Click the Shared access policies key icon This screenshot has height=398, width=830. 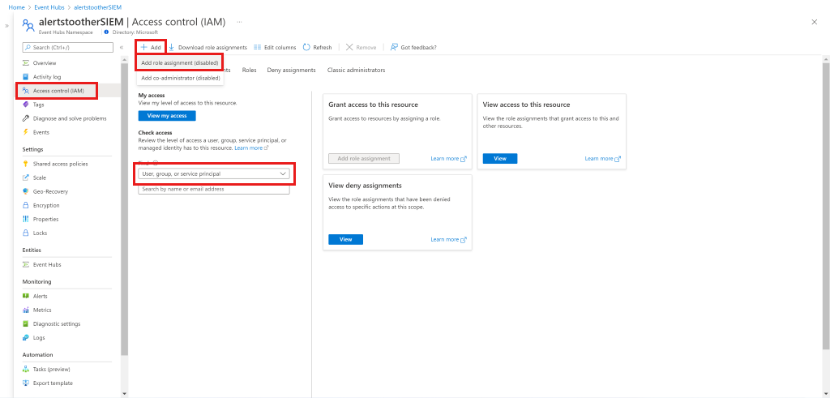coord(25,164)
